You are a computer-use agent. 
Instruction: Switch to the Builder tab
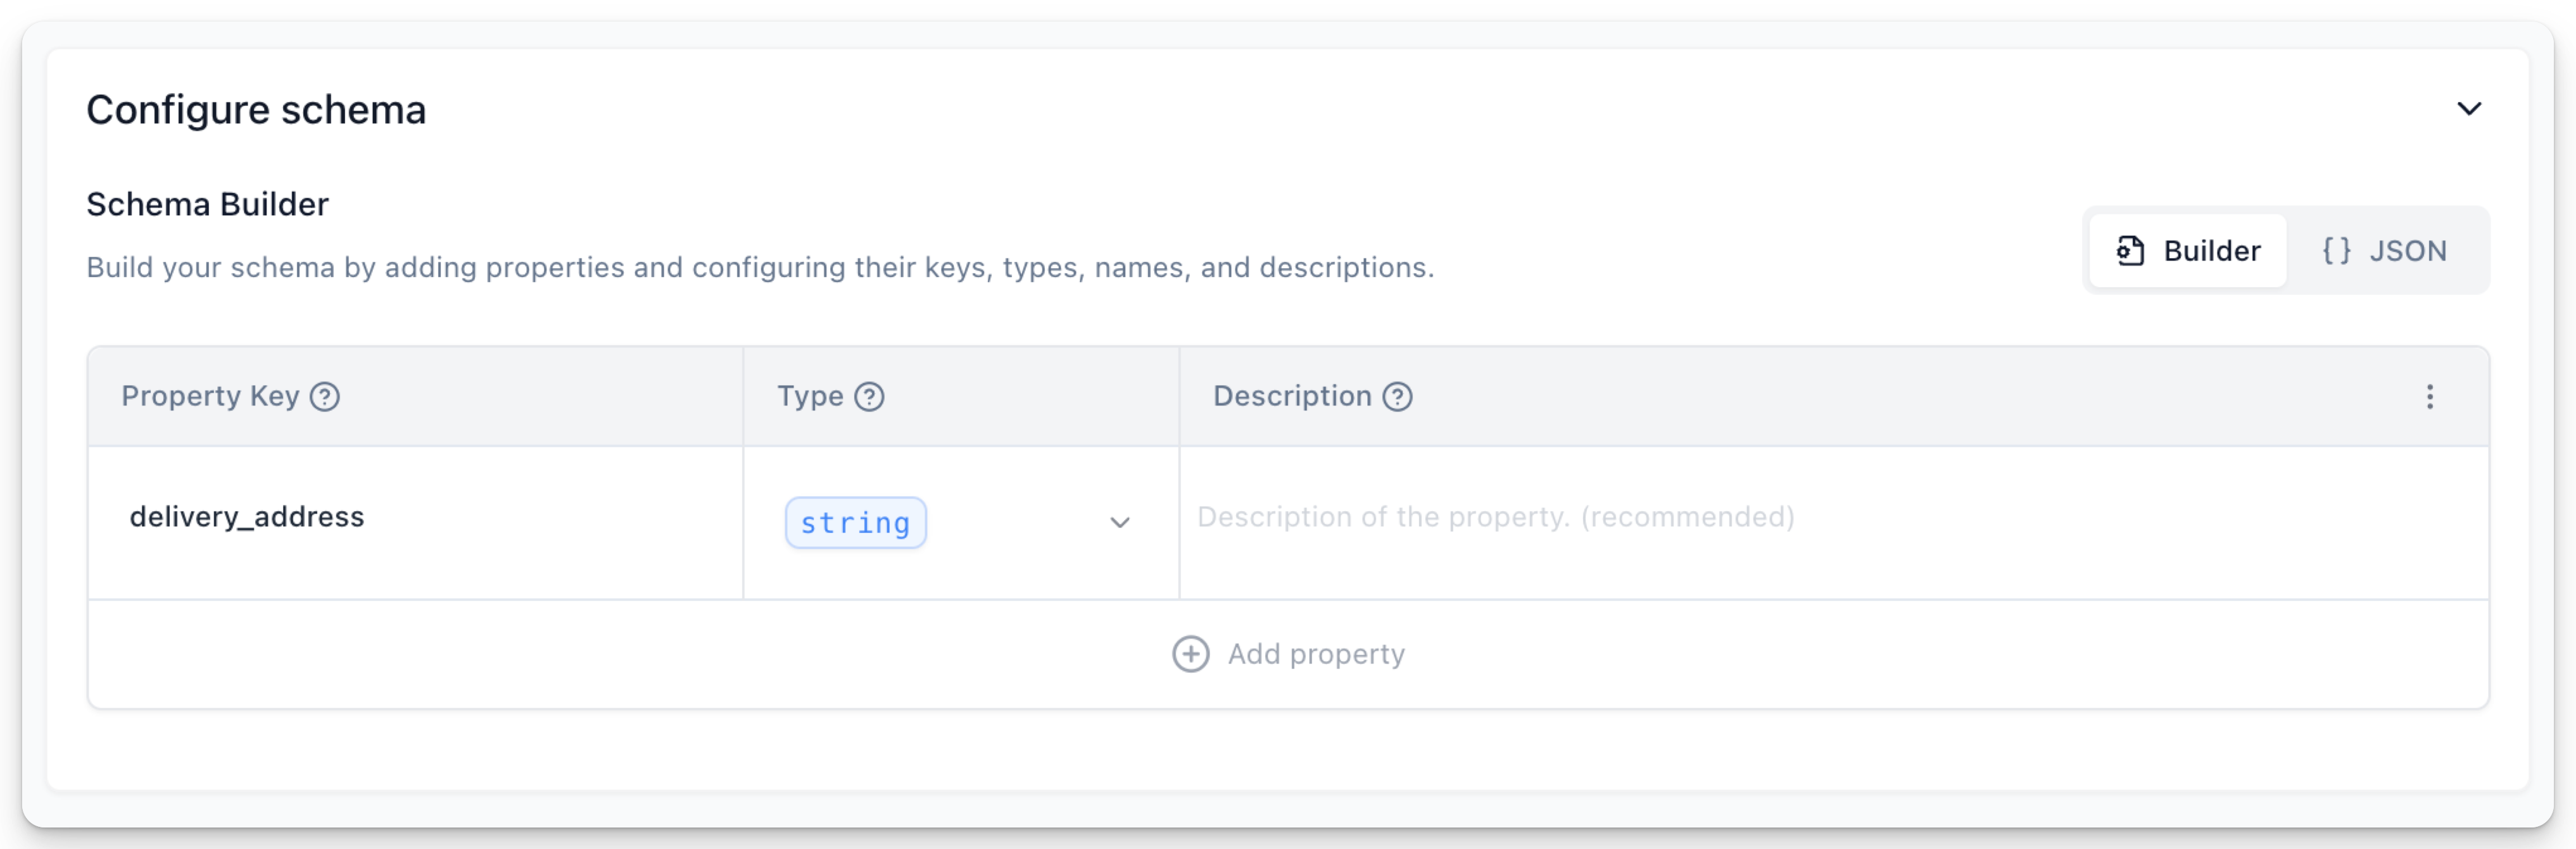2188,251
